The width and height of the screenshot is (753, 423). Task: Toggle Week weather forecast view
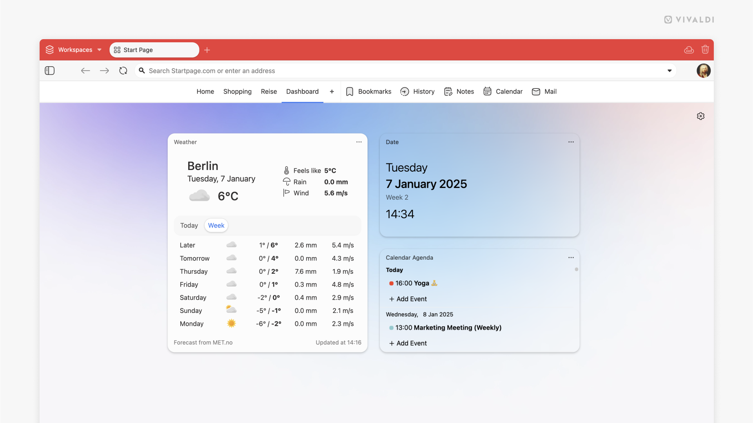tap(216, 225)
